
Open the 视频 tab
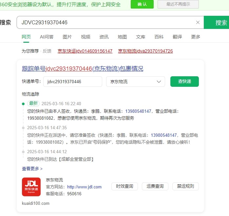(86, 37)
